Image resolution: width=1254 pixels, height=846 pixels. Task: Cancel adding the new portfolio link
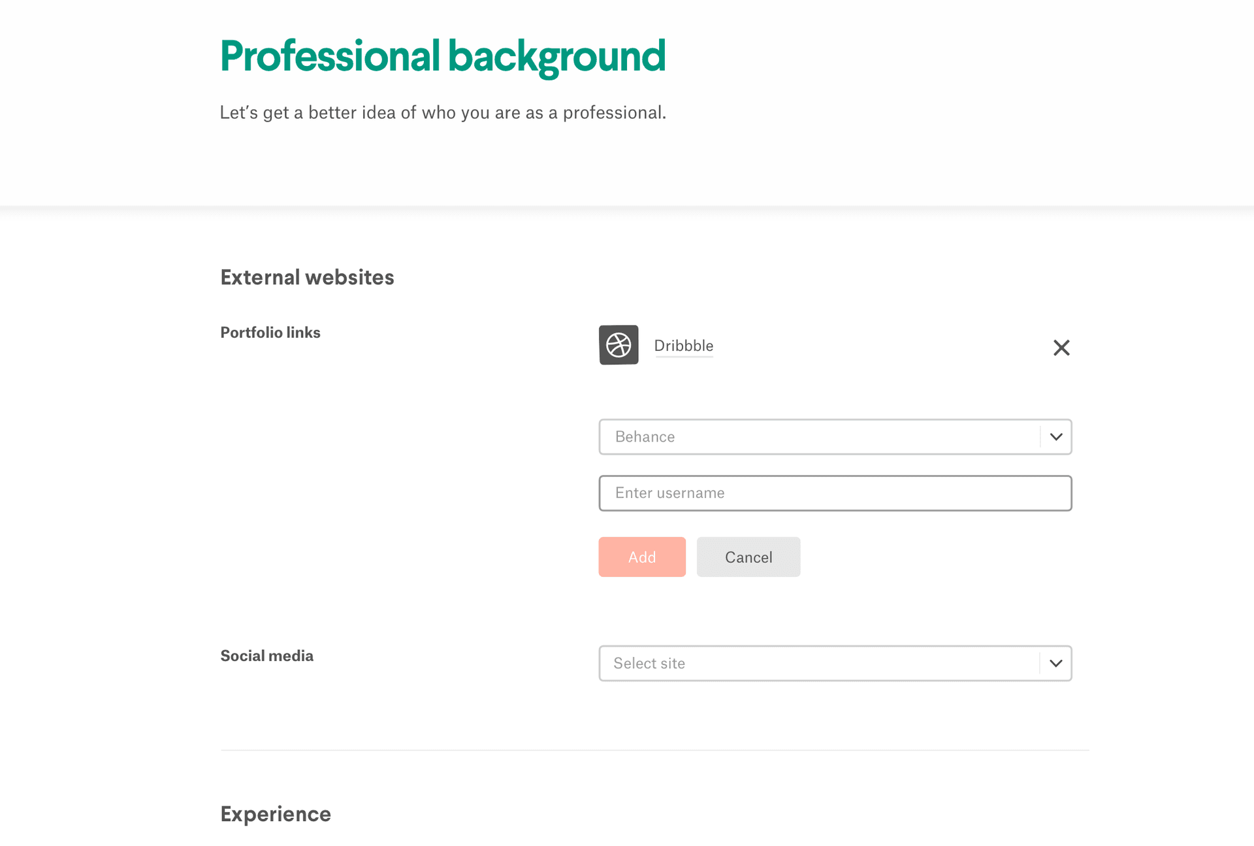pyautogui.click(x=748, y=557)
